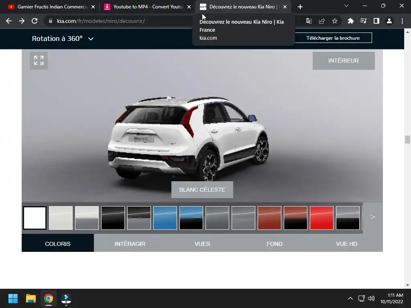Go back to the previous page
This screenshot has height=308, width=411.
[x=9, y=21]
